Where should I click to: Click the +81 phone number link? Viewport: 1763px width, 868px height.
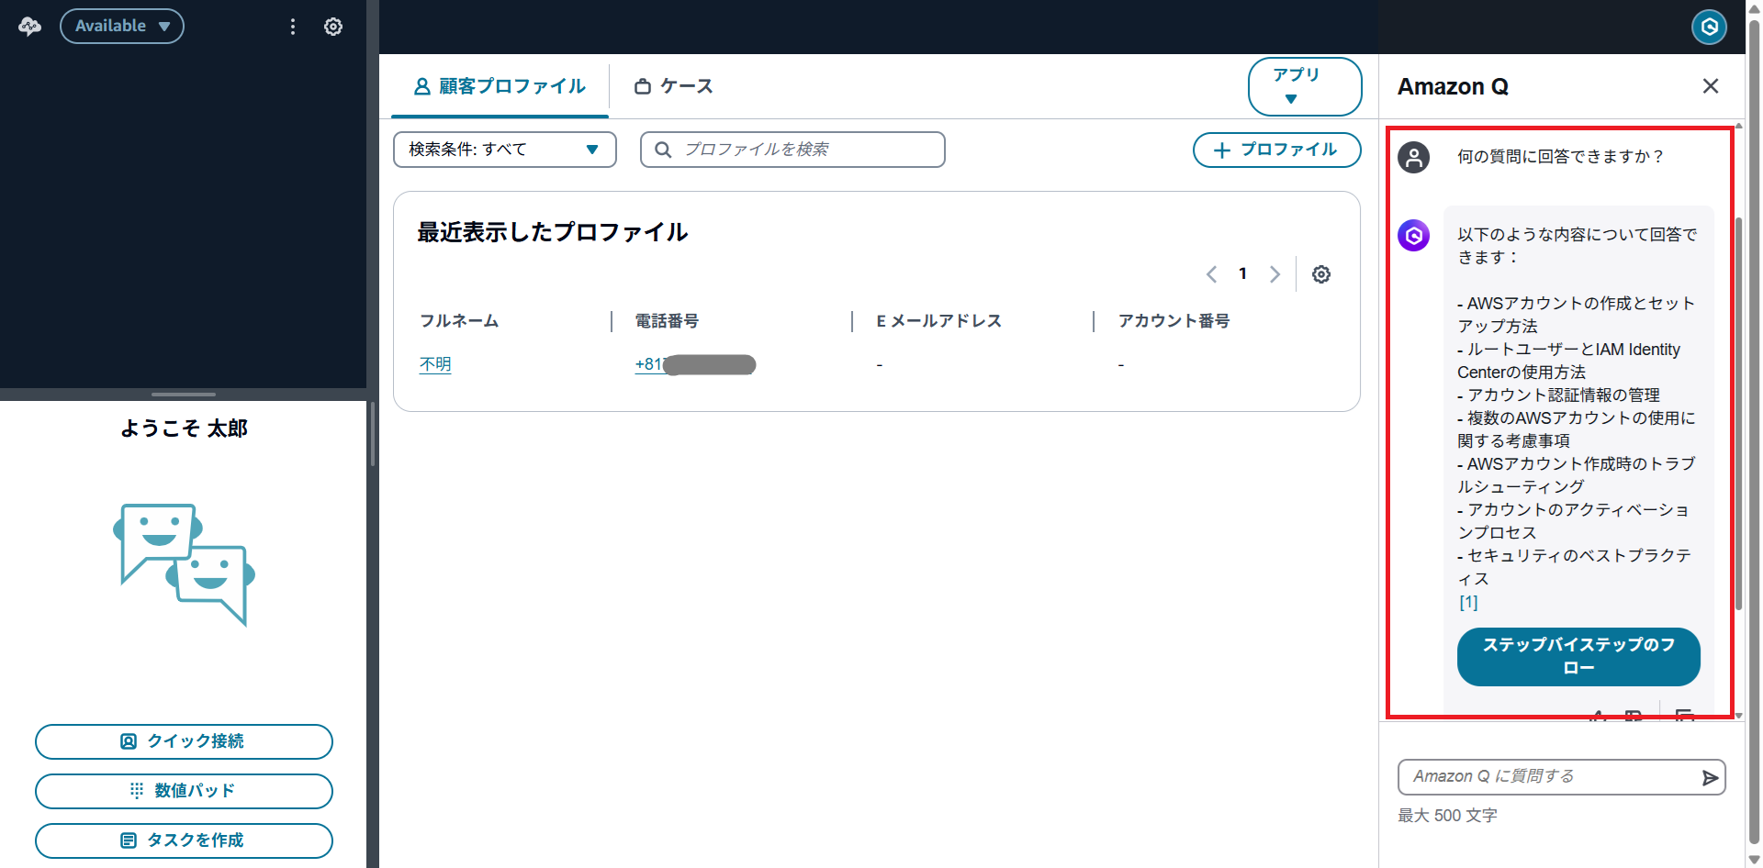click(x=695, y=364)
